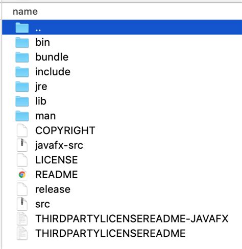Select the 'include' folder name
Screen dimensions: 242x249
pos(53,72)
